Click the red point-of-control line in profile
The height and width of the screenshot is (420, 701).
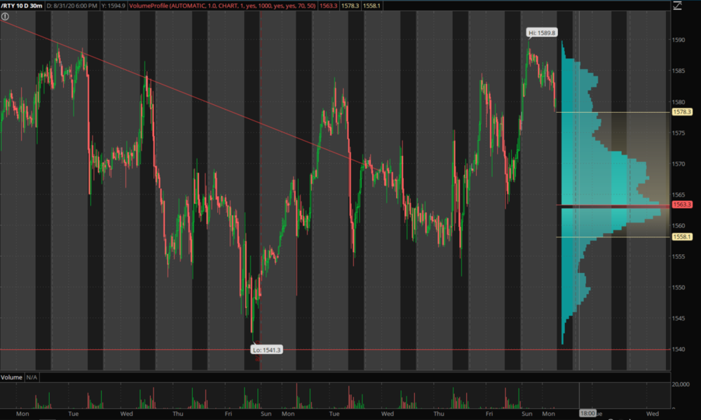pyautogui.click(x=610, y=206)
